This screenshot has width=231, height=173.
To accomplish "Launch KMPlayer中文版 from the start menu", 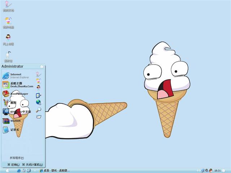I will click(x=17, y=112).
